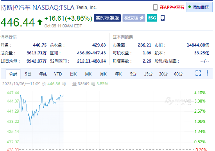Viewport: 215px width, 151px height.
Task: Click the 基本面摘要 section heading
Action: point(123,37)
